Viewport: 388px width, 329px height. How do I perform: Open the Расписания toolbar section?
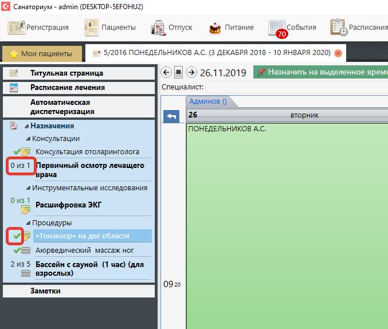click(x=339, y=27)
